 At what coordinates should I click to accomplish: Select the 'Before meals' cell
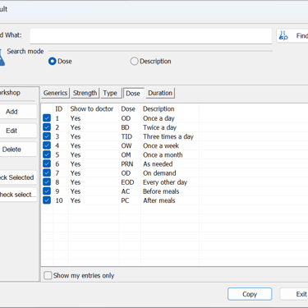tap(161, 191)
